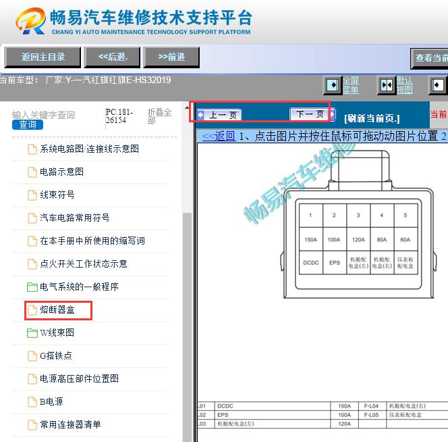Open the 默认视图 link
The image size is (448, 442).
[x=404, y=85]
